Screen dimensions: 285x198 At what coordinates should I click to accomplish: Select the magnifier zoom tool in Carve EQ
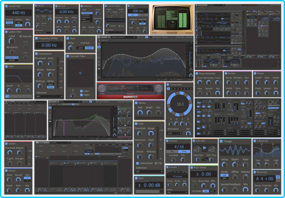(x=99, y=65)
